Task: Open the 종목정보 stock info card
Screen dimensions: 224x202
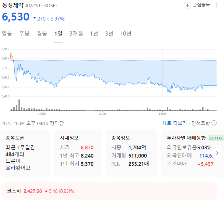Action: click(x=131, y=153)
